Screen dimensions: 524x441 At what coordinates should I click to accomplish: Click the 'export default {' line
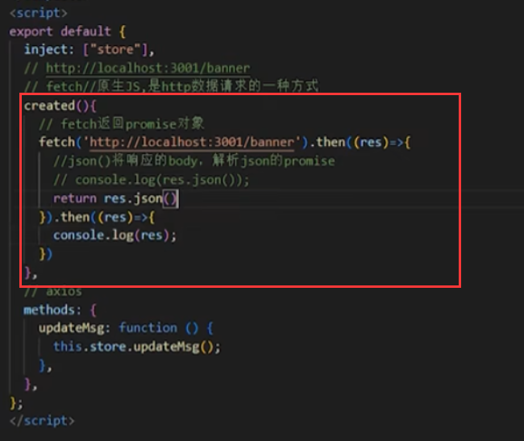click(68, 31)
